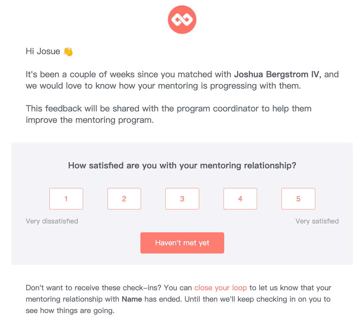Click the Haven't met yet button
The width and height of the screenshot is (363, 326).
pos(182,243)
